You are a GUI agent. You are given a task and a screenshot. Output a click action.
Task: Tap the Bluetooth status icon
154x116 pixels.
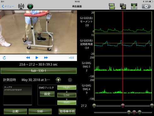pyautogui.click(x=144, y=2)
